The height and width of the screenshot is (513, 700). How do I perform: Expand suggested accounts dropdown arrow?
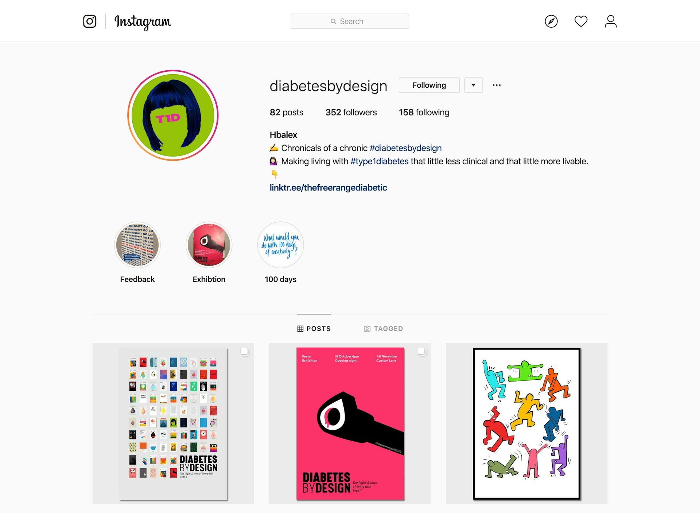coord(473,85)
